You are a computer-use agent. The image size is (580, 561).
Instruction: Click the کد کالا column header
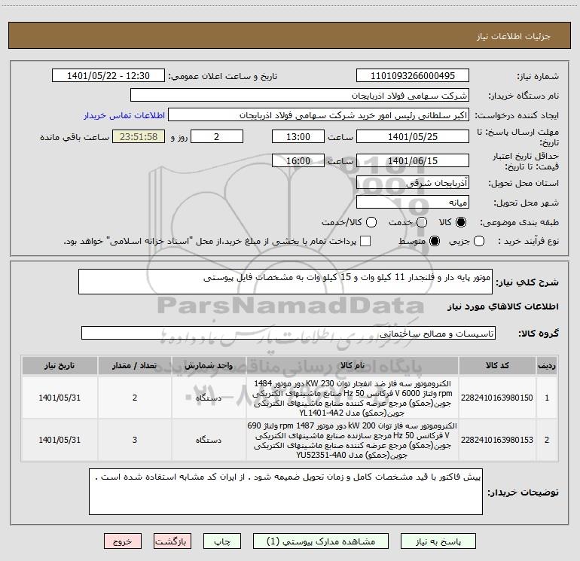point(497,365)
